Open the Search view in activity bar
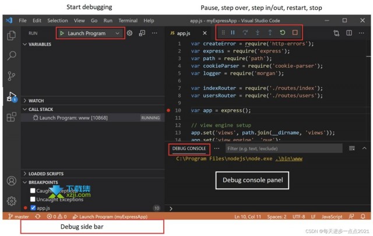Viewport: 373px width, 236px height. 12,55
